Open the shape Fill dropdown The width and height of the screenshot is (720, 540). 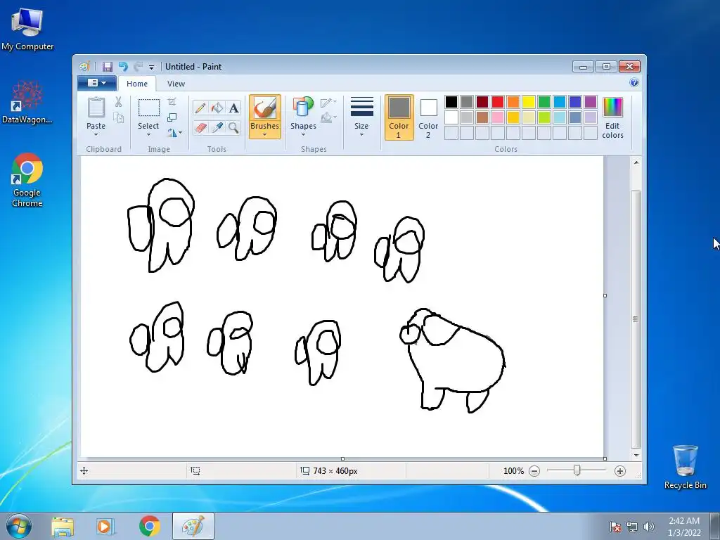tap(329, 118)
